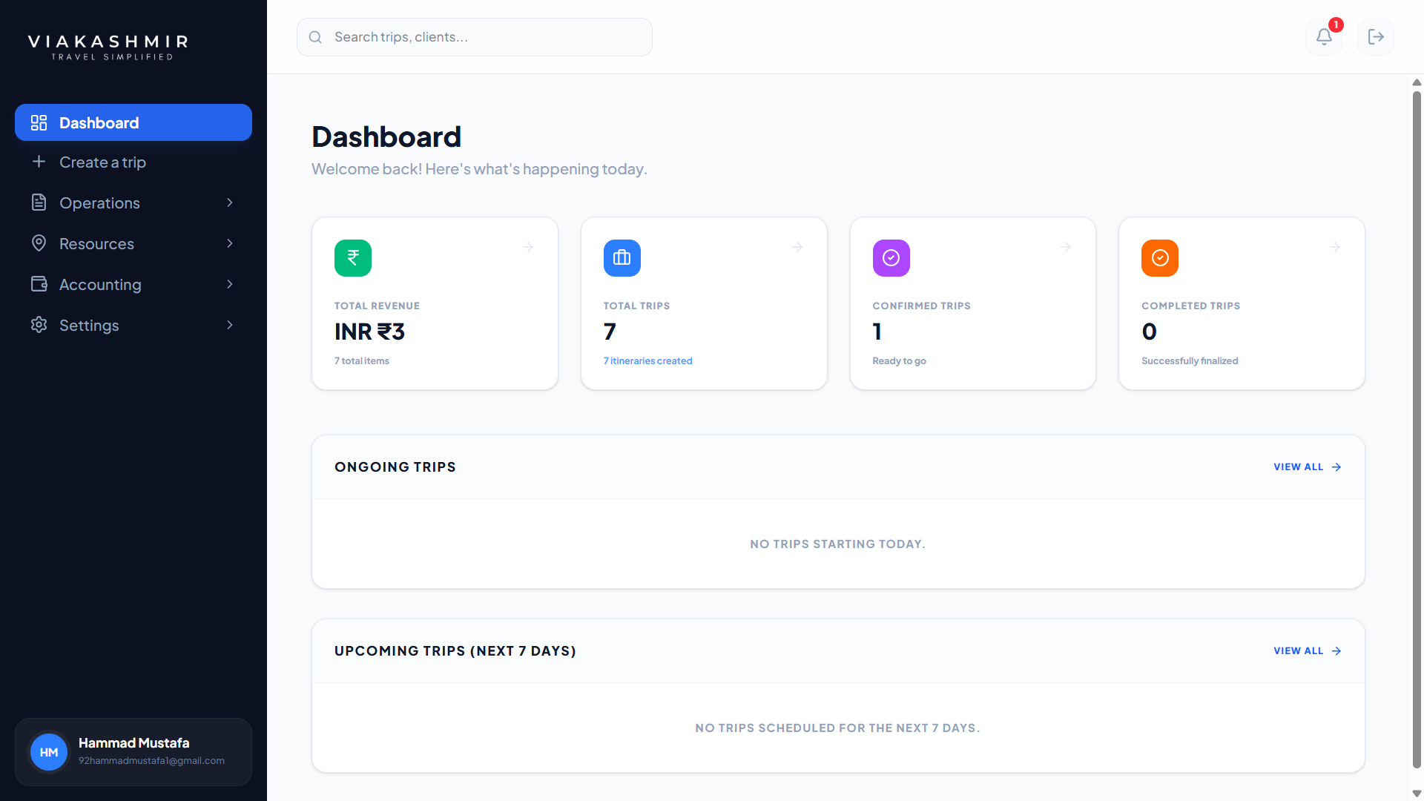
Task: Click View All for Upcoming Trips
Action: [x=1308, y=650]
